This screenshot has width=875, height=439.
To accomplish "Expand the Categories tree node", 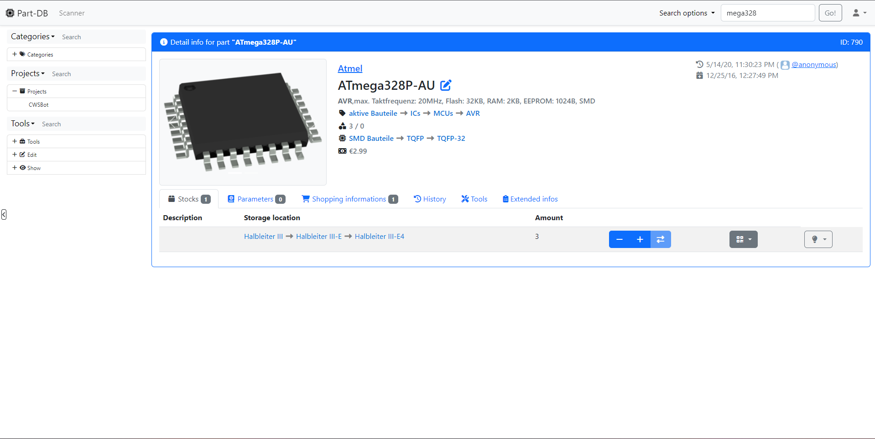I will coord(15,54).
